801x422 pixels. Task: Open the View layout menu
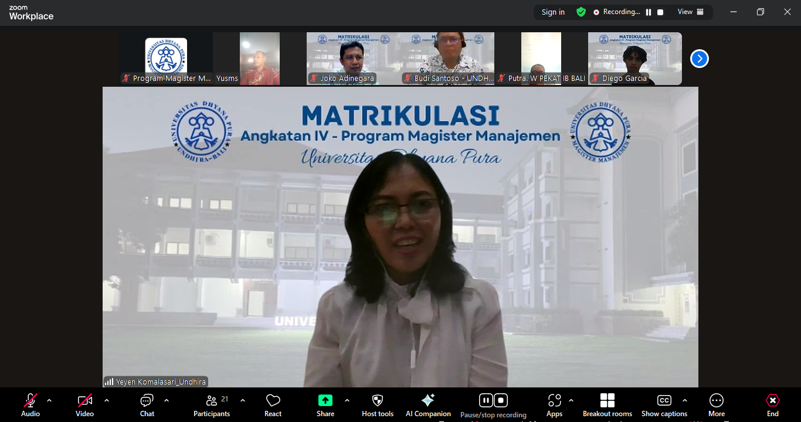[x=690, y=12]
